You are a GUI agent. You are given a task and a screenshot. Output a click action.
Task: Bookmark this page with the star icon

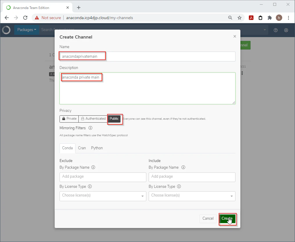coord(239,18)
